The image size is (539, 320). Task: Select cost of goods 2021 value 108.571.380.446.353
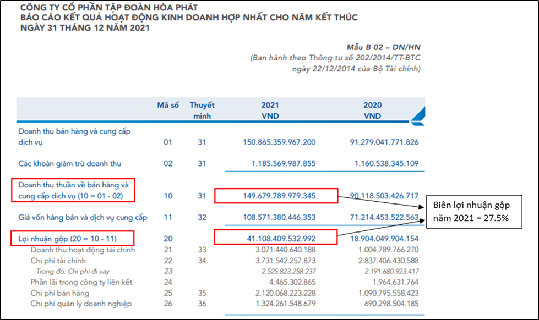click(279, 217)
